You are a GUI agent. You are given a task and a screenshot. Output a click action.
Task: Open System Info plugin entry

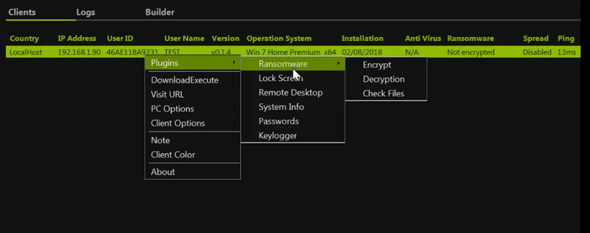293,107
